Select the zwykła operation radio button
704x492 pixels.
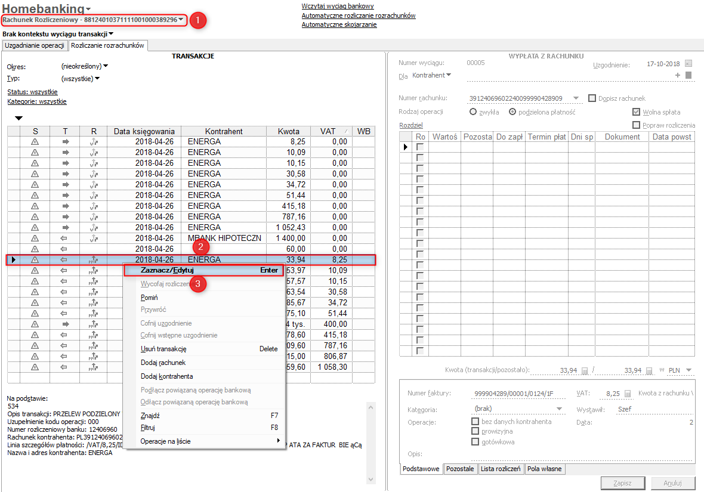(x=473, y=112)
